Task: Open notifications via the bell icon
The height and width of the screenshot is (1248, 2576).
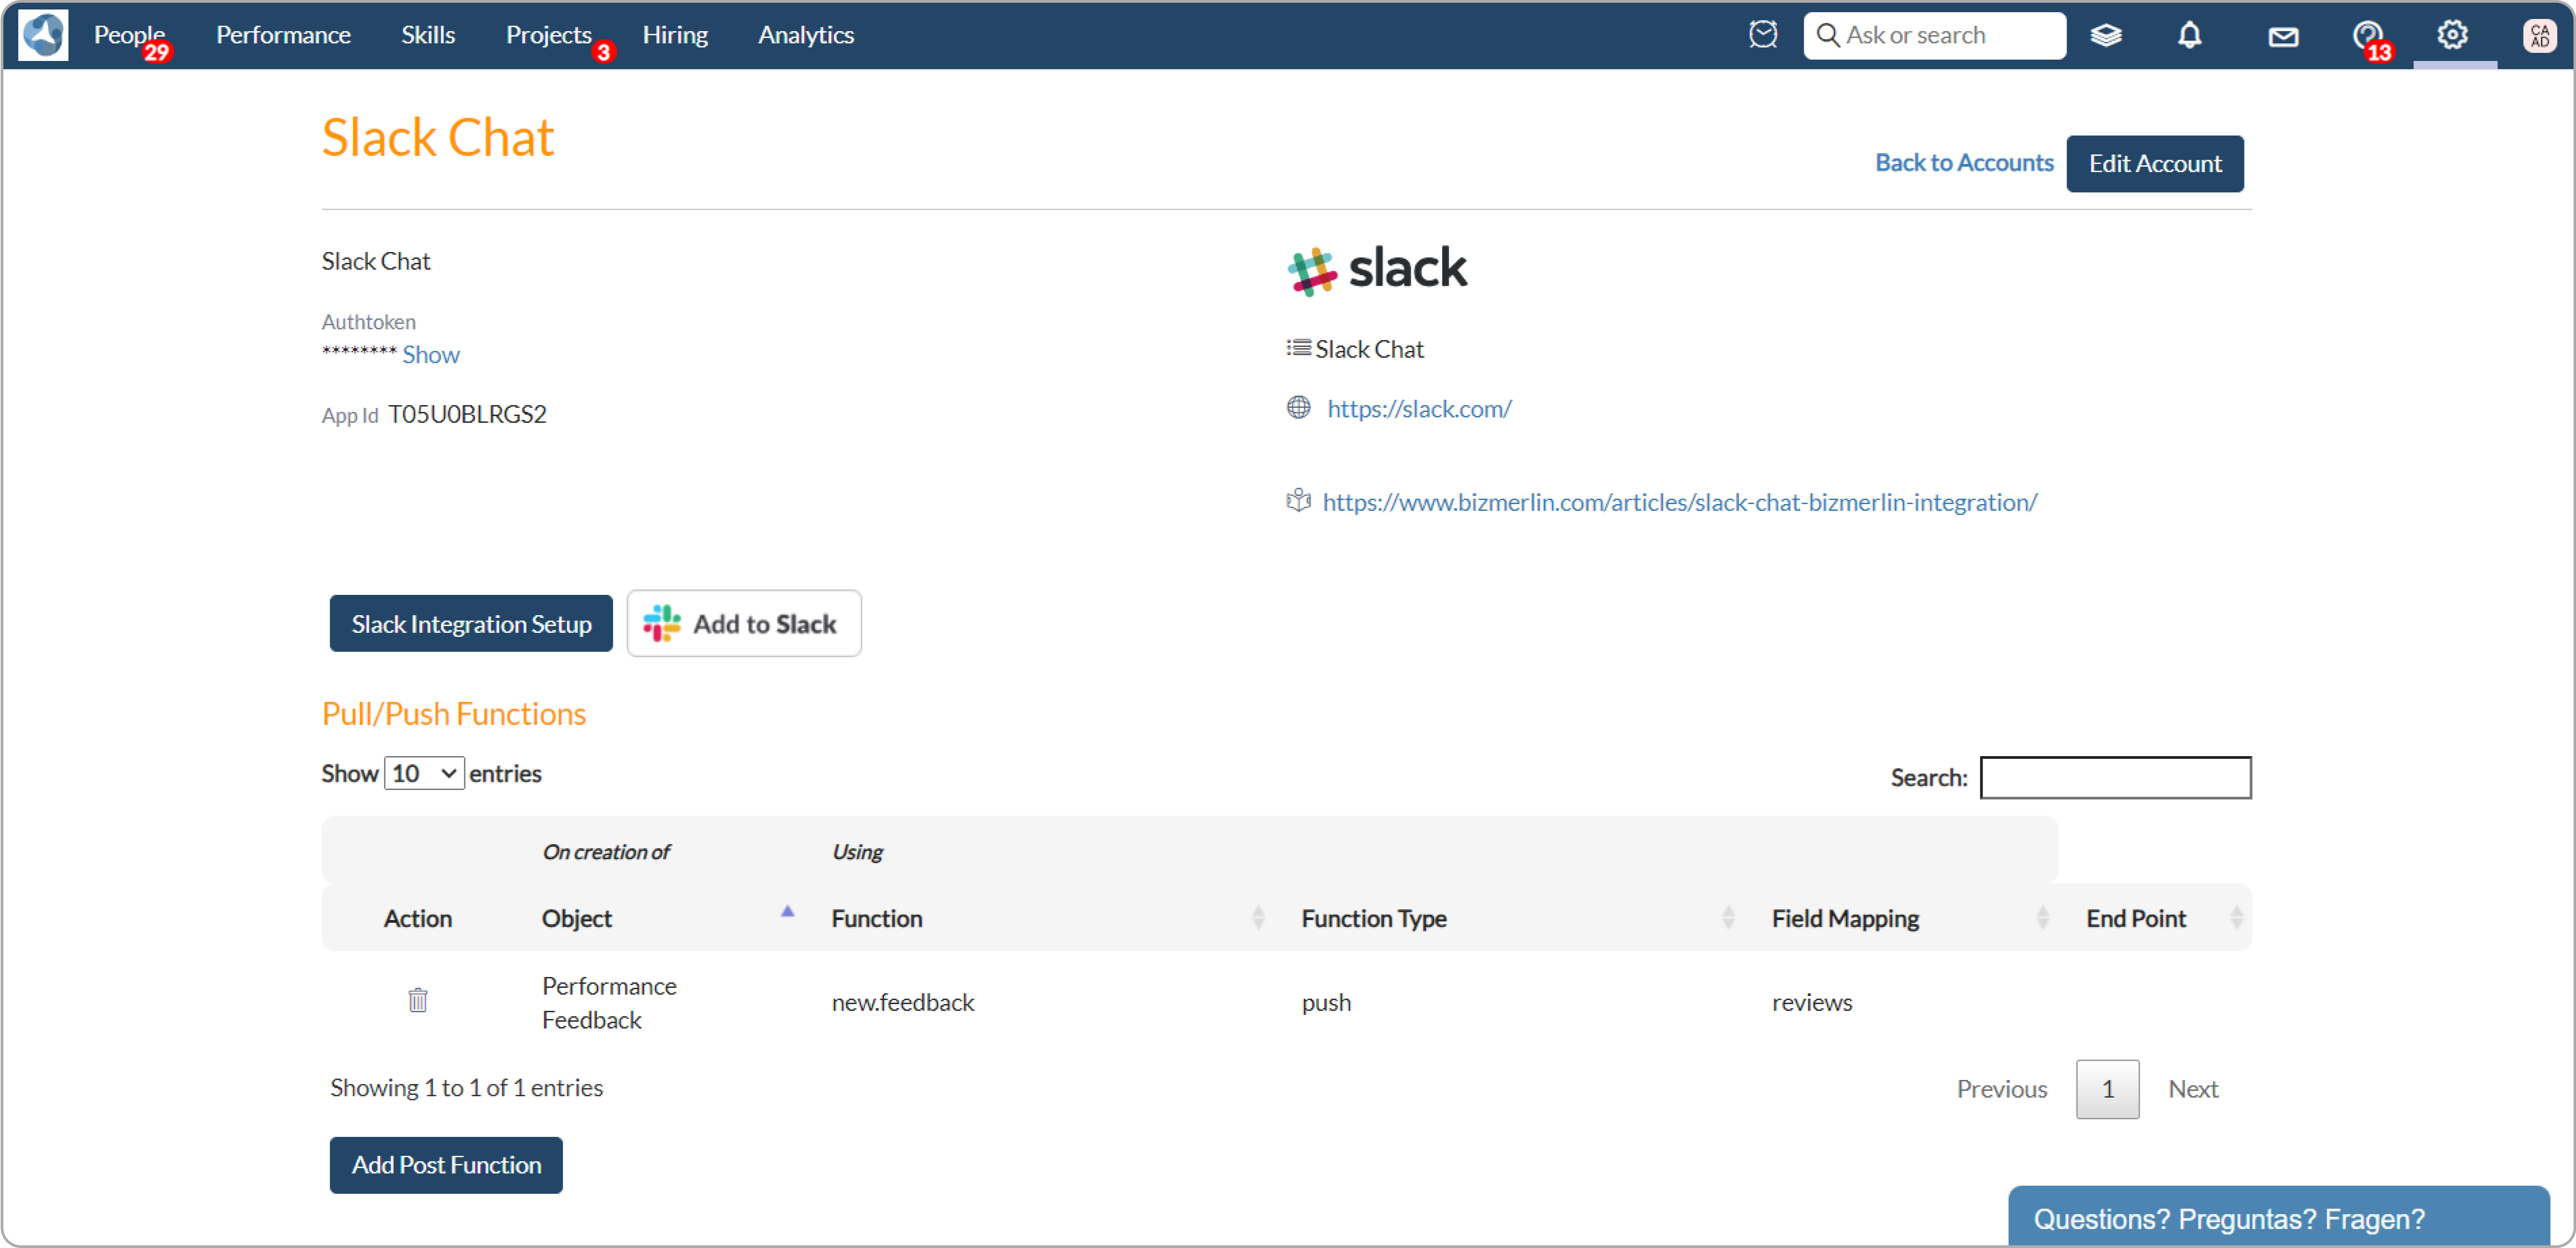Action: click(x=2189, y=35)
